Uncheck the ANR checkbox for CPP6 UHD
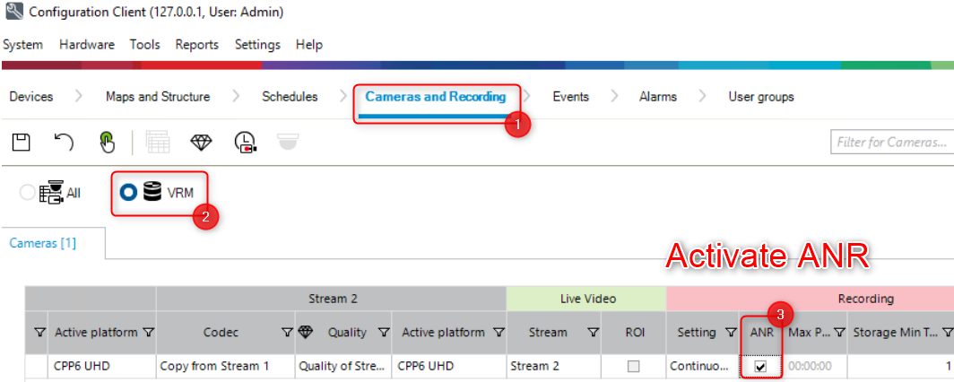This screenshot has height=382, width=954. pos(760,367)
